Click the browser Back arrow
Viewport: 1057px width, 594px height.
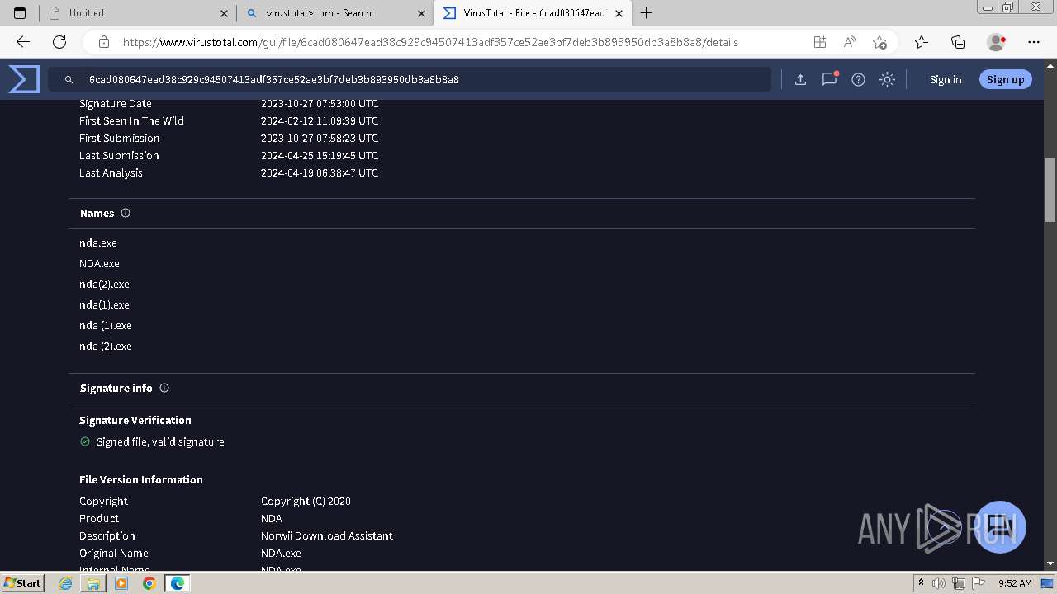[x=23, y=42]
